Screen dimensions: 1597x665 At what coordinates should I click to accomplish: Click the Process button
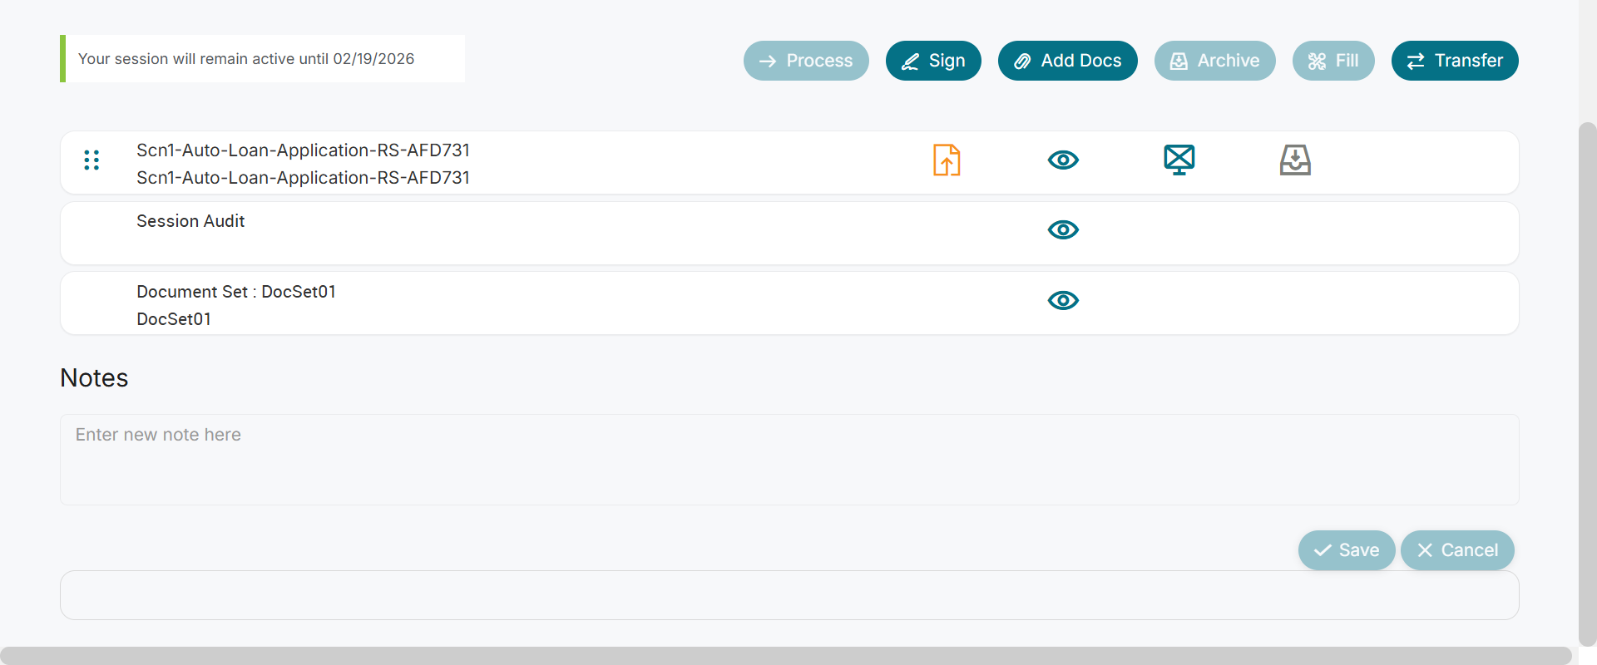806,61
